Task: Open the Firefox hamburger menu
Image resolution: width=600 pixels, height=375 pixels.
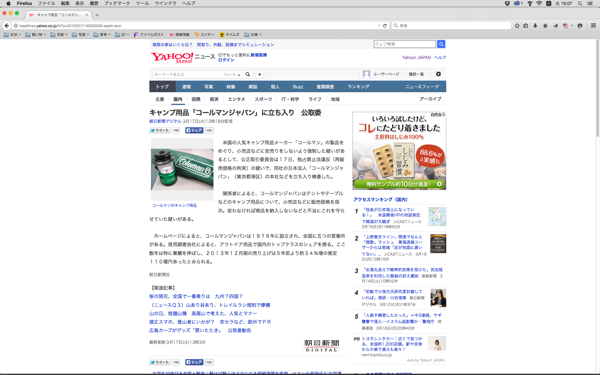Action: pyautogui.click(x=593, y=26)
